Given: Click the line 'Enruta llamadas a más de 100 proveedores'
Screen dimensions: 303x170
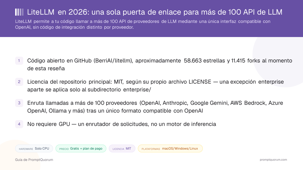Looking at the screenshot, I should [x=155, y=107].
